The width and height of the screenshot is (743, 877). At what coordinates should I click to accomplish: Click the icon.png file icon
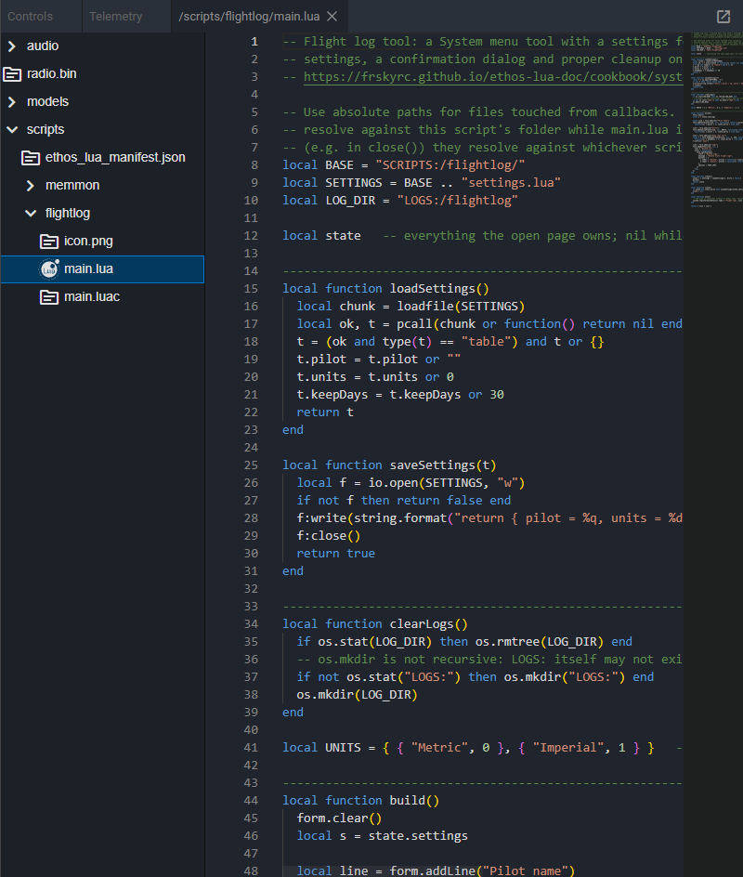(49, 241)
